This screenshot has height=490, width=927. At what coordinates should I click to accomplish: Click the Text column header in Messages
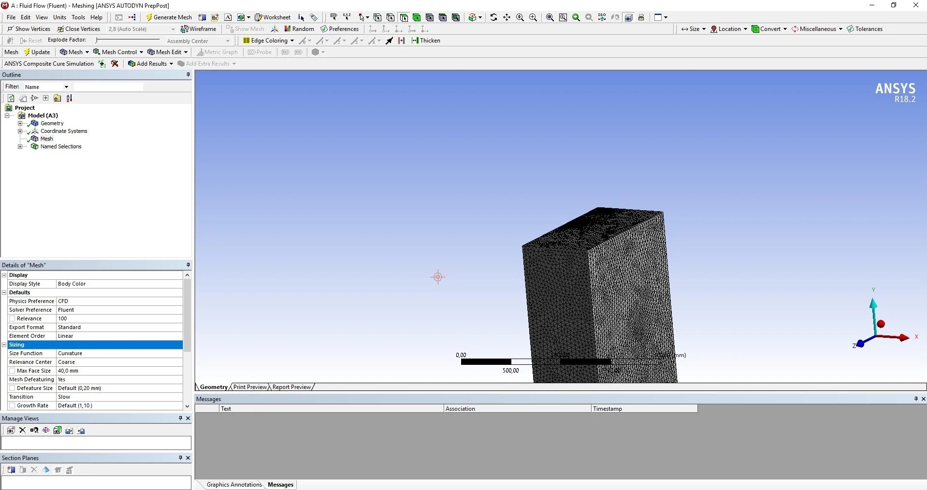(331, 409)
